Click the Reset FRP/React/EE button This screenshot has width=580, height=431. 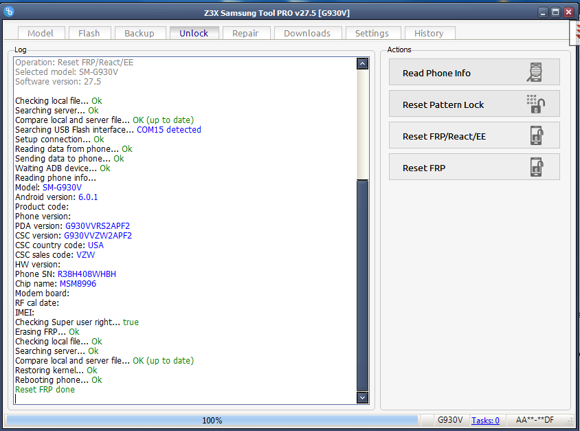coord(474,135)
